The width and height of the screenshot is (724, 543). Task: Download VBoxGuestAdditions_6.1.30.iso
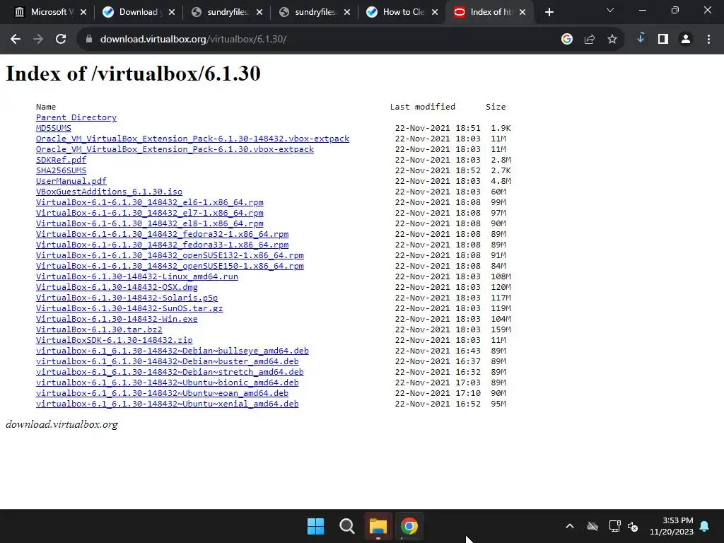pos(109,192)
